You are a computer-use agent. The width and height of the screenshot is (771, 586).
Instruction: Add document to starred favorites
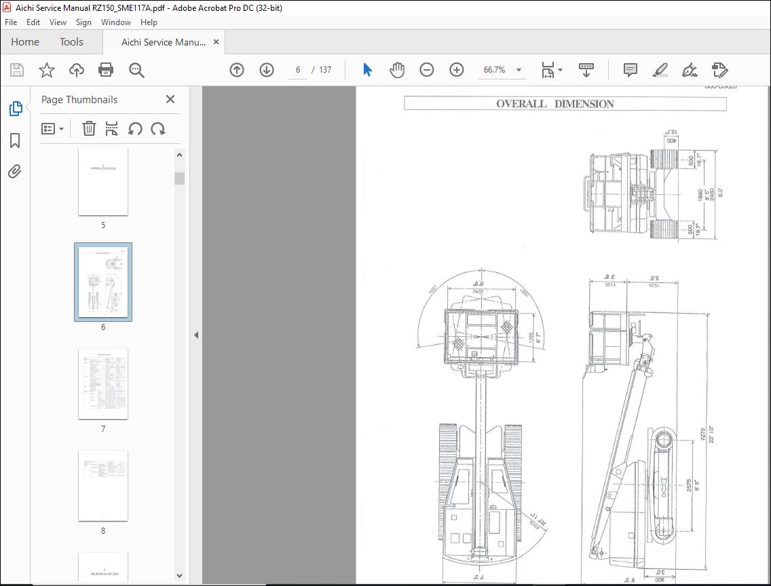pos(47,70)
